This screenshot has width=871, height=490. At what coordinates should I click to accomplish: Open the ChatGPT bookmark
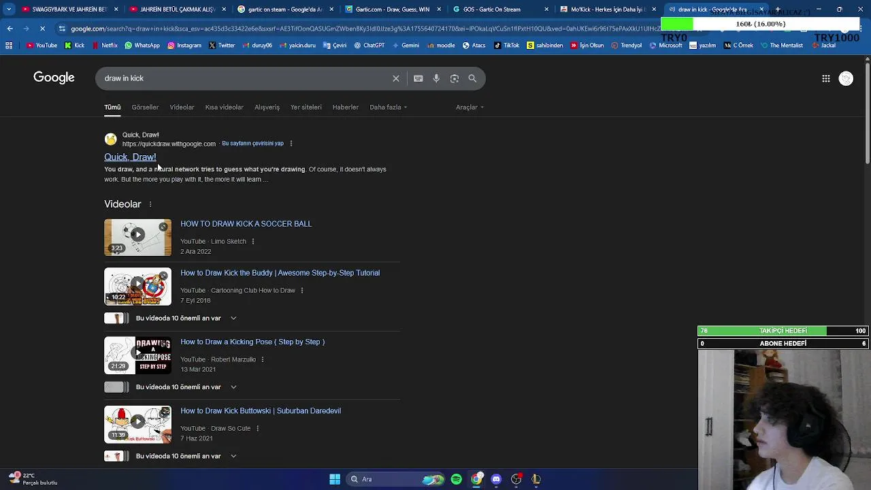click(368, 46)
